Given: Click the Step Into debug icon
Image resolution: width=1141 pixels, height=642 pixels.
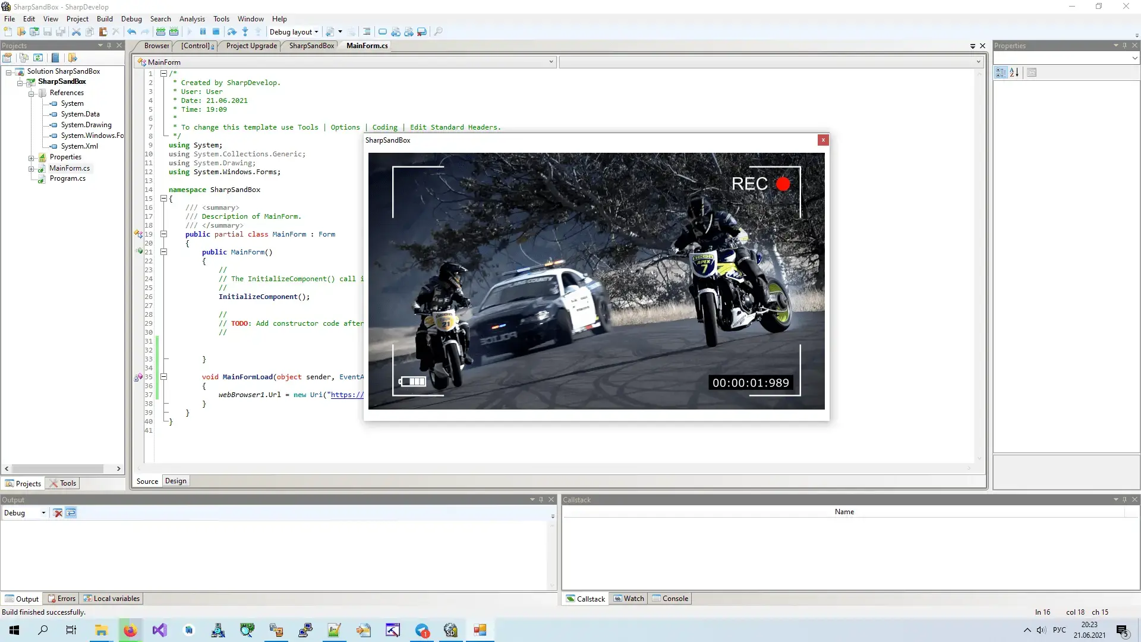Looking at the screenshot, I should coord(245,32).
